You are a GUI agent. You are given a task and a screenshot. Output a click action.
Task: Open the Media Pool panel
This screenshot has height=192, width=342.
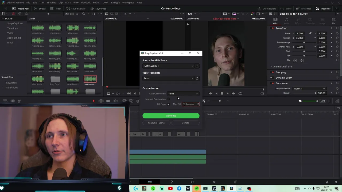click(21, 9)
